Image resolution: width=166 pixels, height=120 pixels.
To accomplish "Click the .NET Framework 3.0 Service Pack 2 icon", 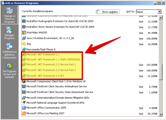I will tap(24, 70).
